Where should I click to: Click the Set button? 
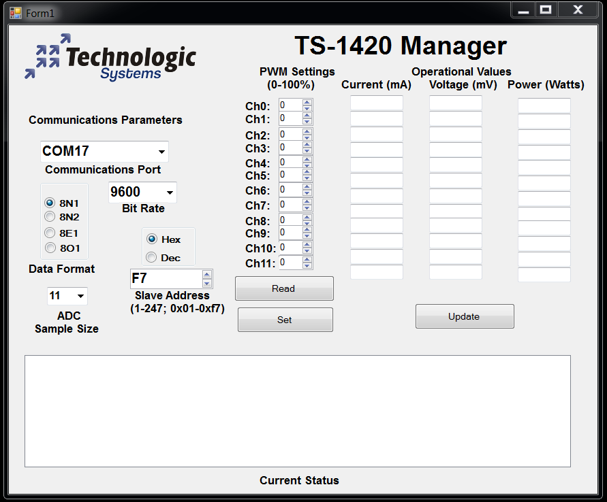tap(285, 320)
